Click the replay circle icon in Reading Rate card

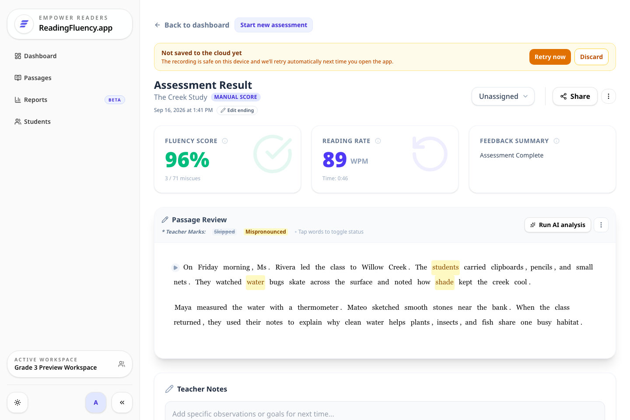point(430,154)
